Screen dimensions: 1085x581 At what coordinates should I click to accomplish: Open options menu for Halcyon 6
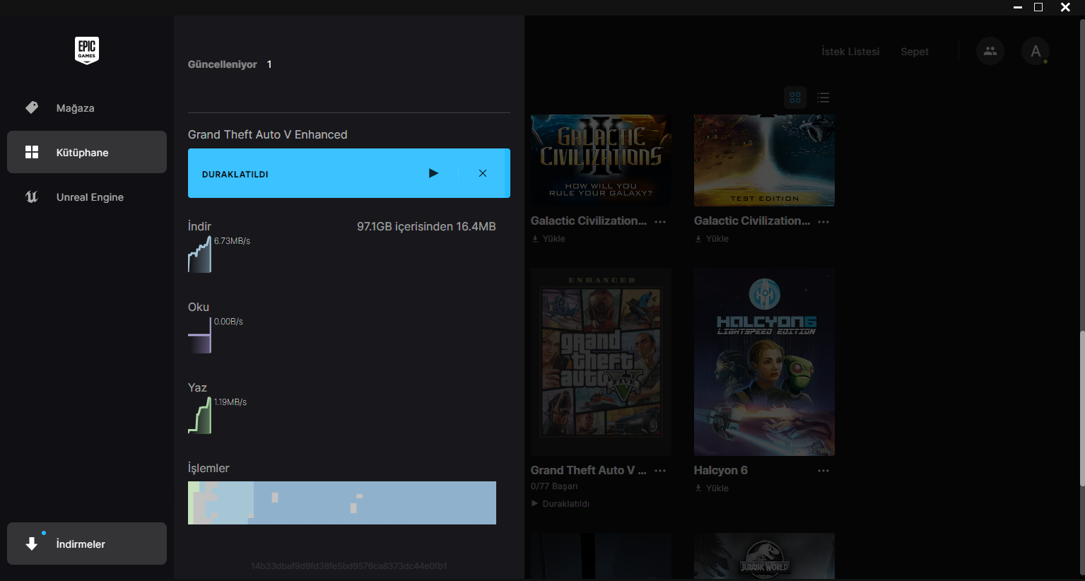click(823, 471)
